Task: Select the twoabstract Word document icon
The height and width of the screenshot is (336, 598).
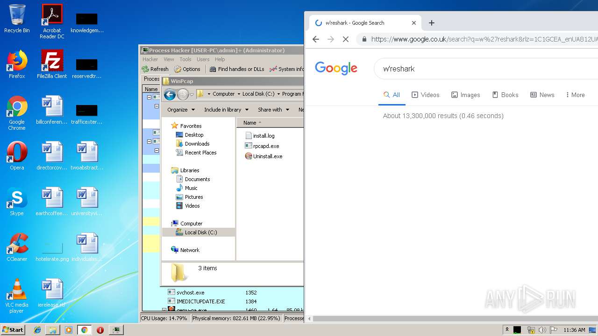Action: click(x=87, y=156)
